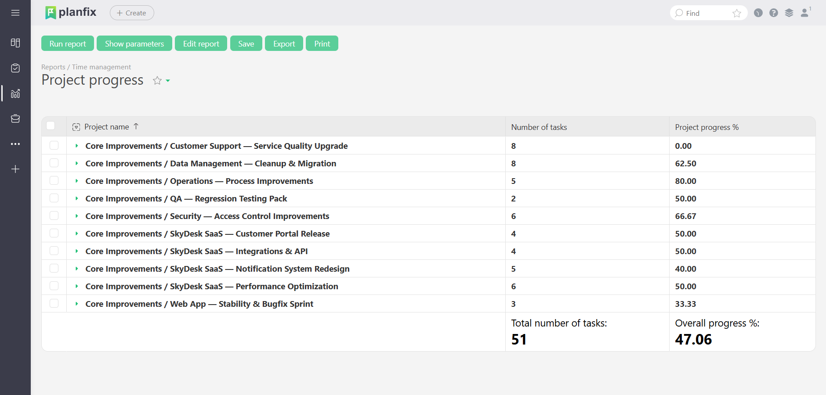826x395 pixels.
Task: Open Core Improvements / Data Management — Cleanup & Migration
Action: tap(211, 163)
